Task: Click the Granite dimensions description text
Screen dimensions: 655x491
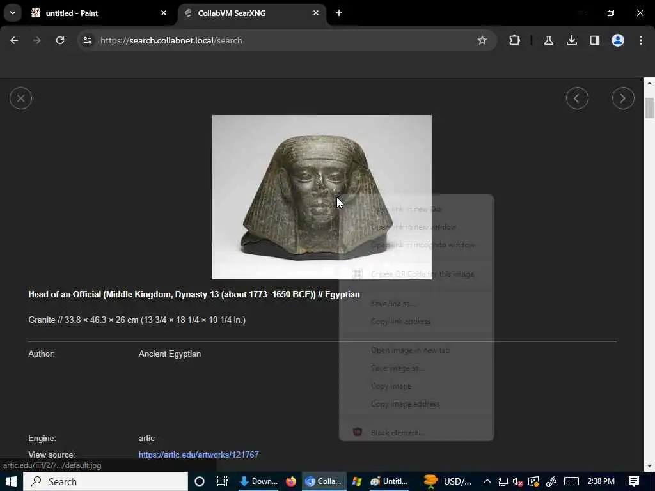Action: (137, 320)
